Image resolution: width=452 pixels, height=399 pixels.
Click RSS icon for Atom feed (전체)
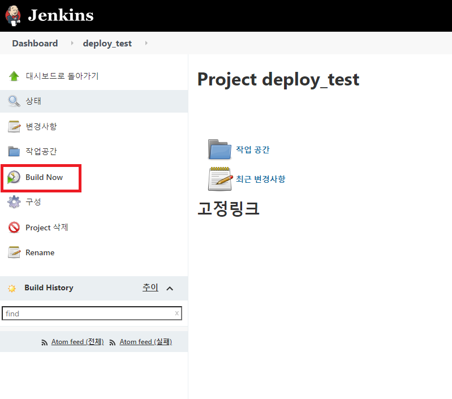point(44,342)
